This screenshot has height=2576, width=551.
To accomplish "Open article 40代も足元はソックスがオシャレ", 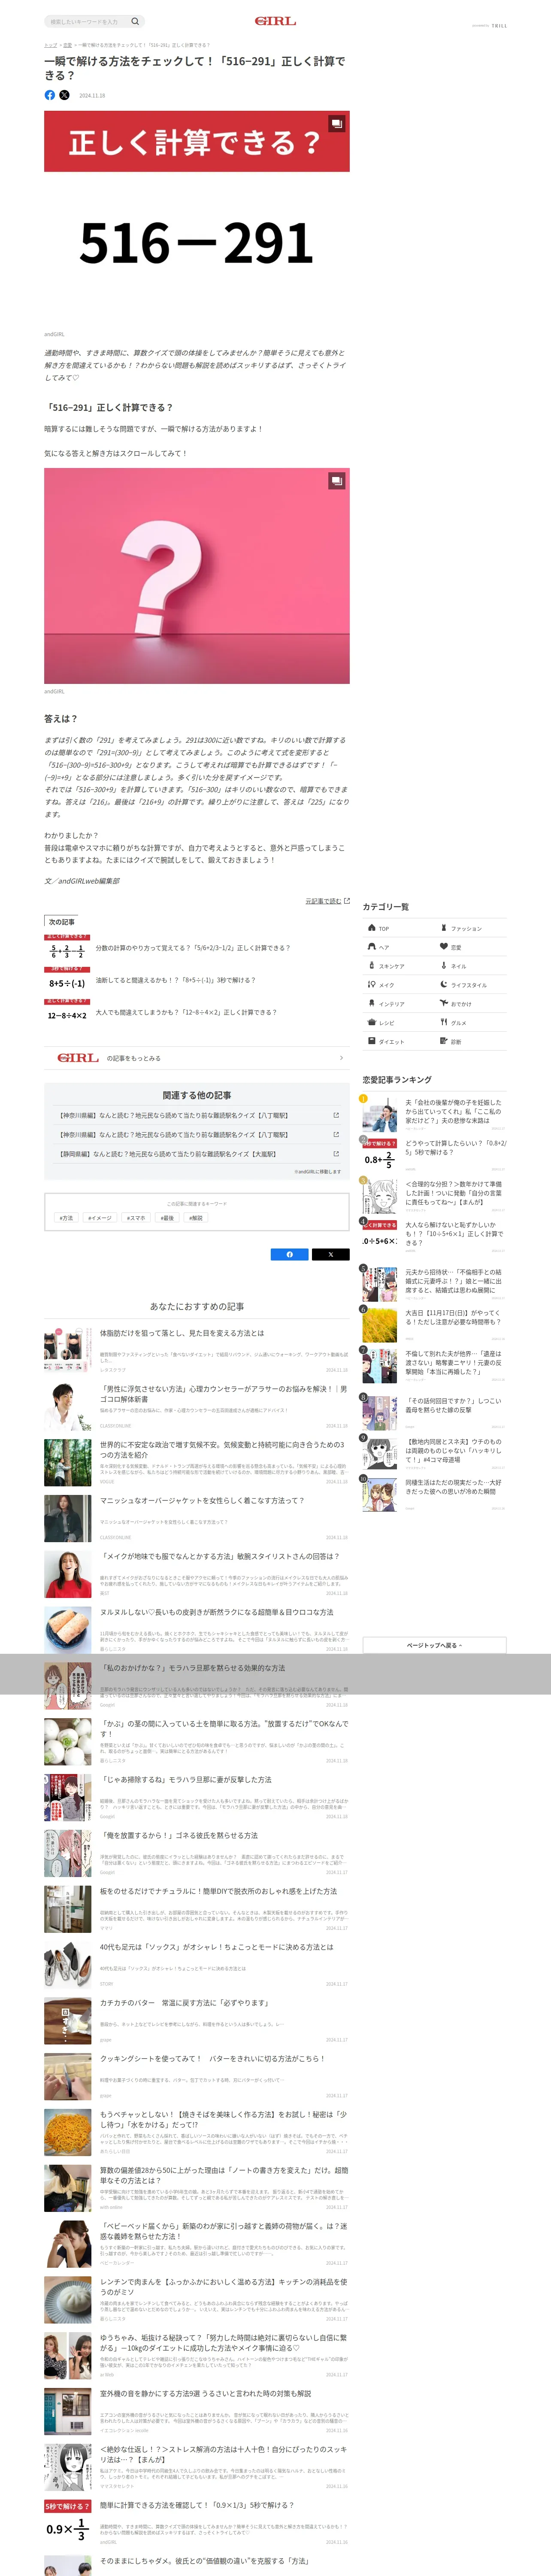I will click(197, 1964).
